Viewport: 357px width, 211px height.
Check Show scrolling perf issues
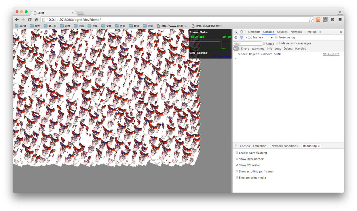pos(237,171)
